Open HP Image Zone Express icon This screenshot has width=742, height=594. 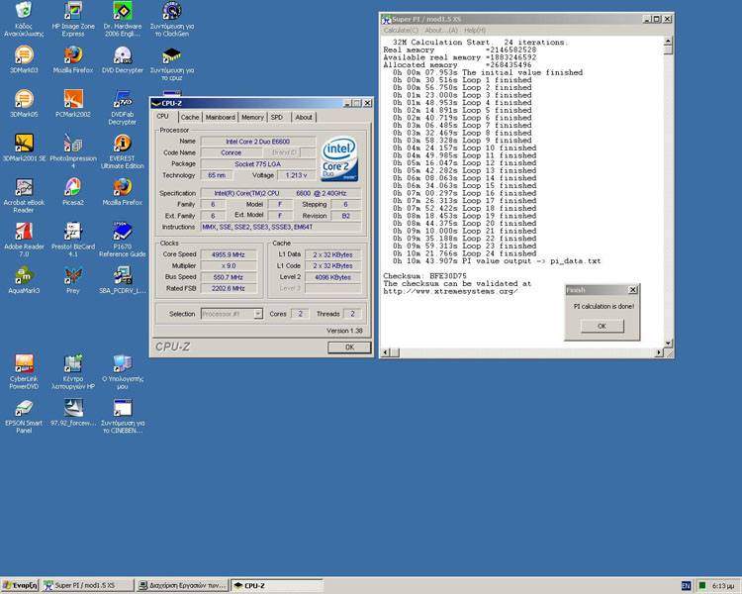(x=72, y=12)
